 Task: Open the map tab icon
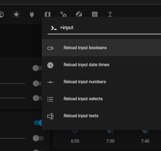(x=48, y=14)
